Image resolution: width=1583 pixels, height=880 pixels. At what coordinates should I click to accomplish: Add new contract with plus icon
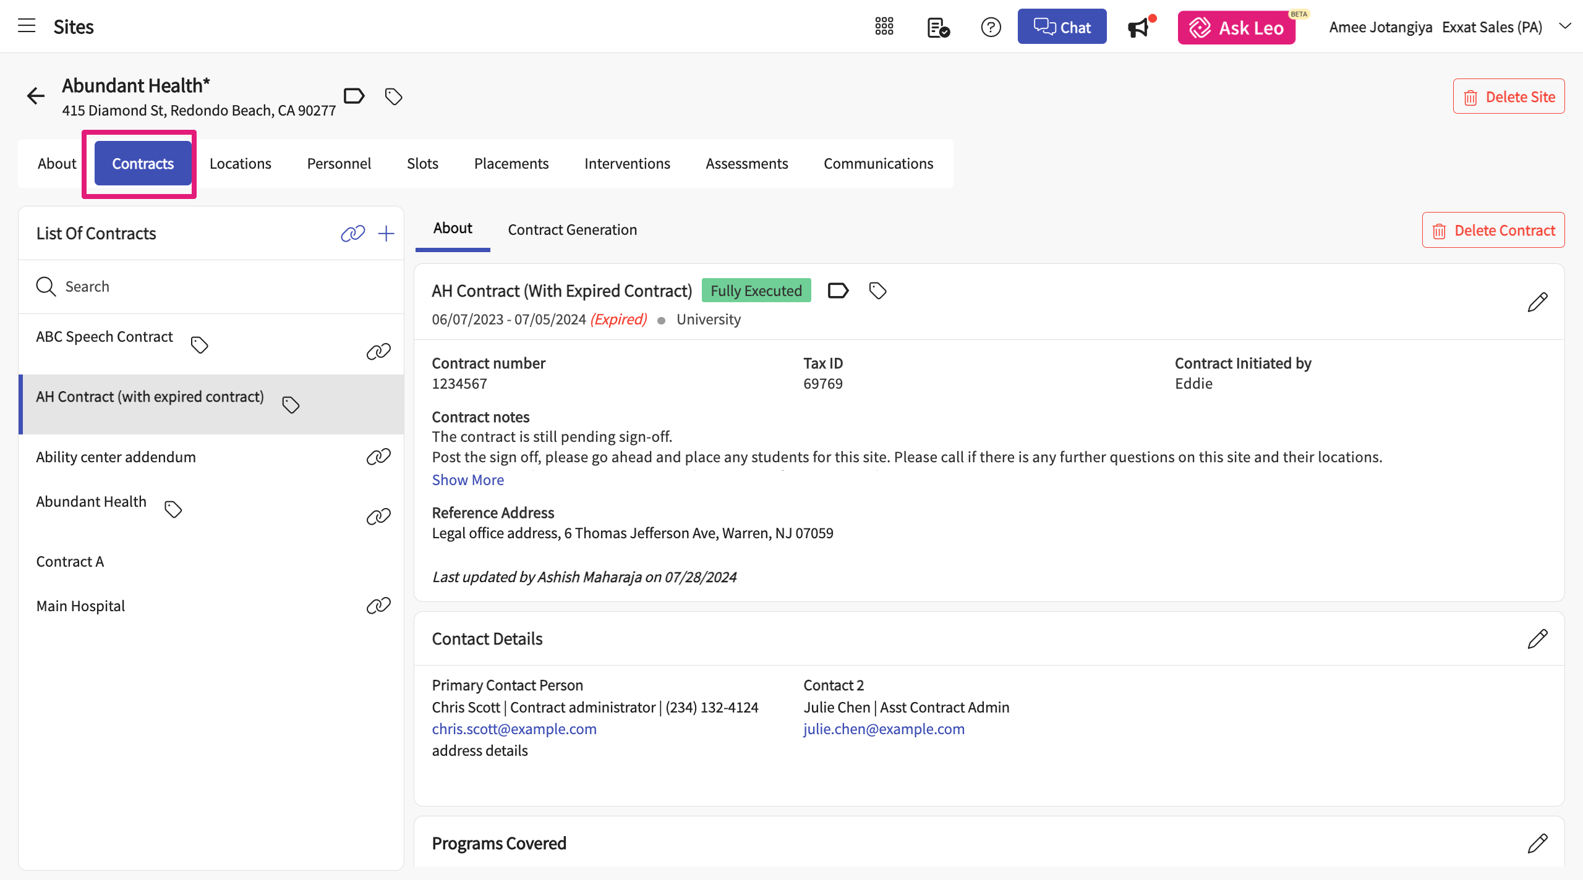(386, 234)
